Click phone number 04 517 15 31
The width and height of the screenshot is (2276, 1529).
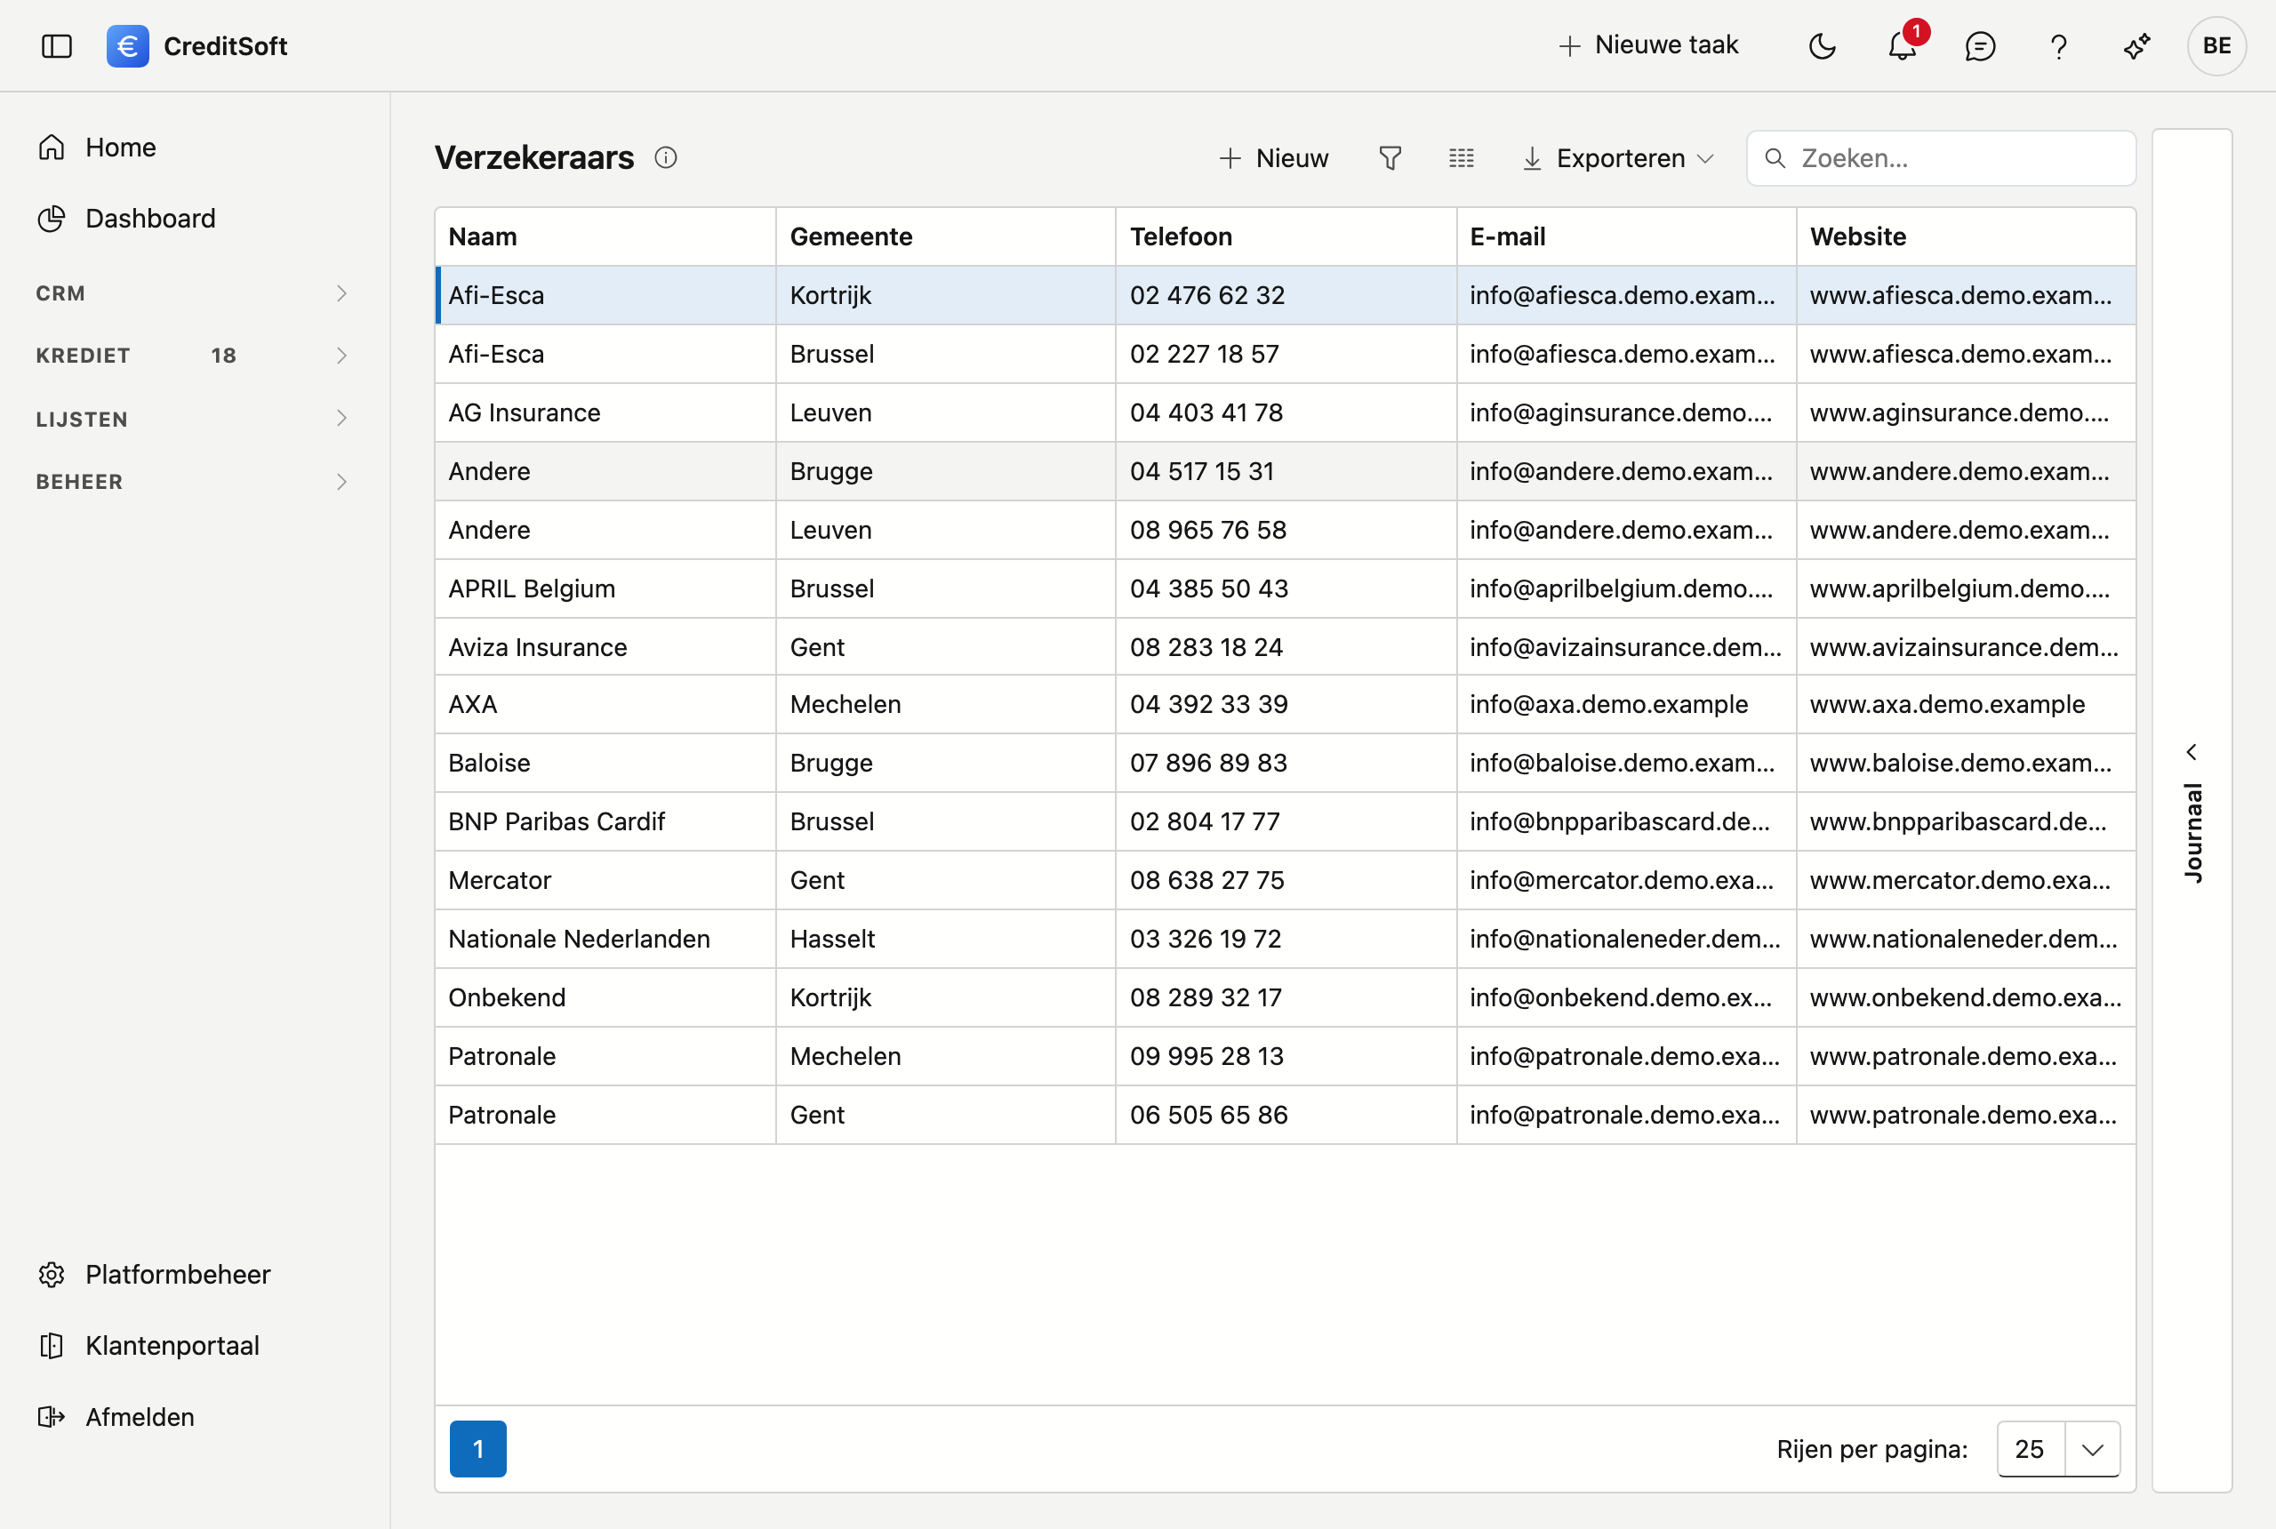pos(1202,471)
